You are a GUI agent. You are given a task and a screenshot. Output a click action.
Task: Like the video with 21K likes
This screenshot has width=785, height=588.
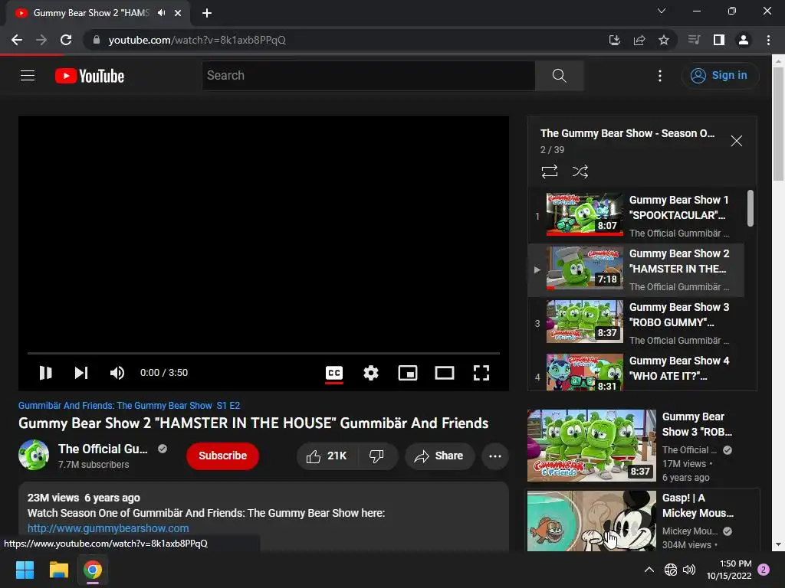[327, 456]
